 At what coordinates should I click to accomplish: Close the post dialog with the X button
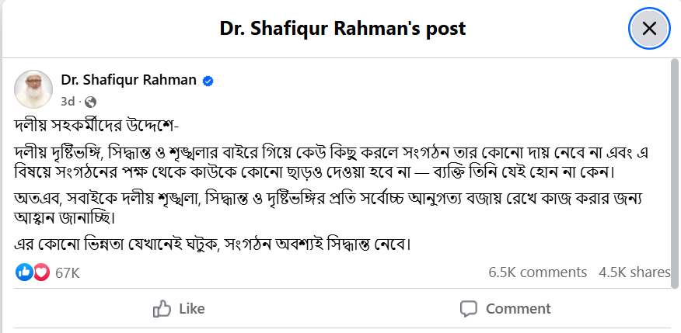649,29
